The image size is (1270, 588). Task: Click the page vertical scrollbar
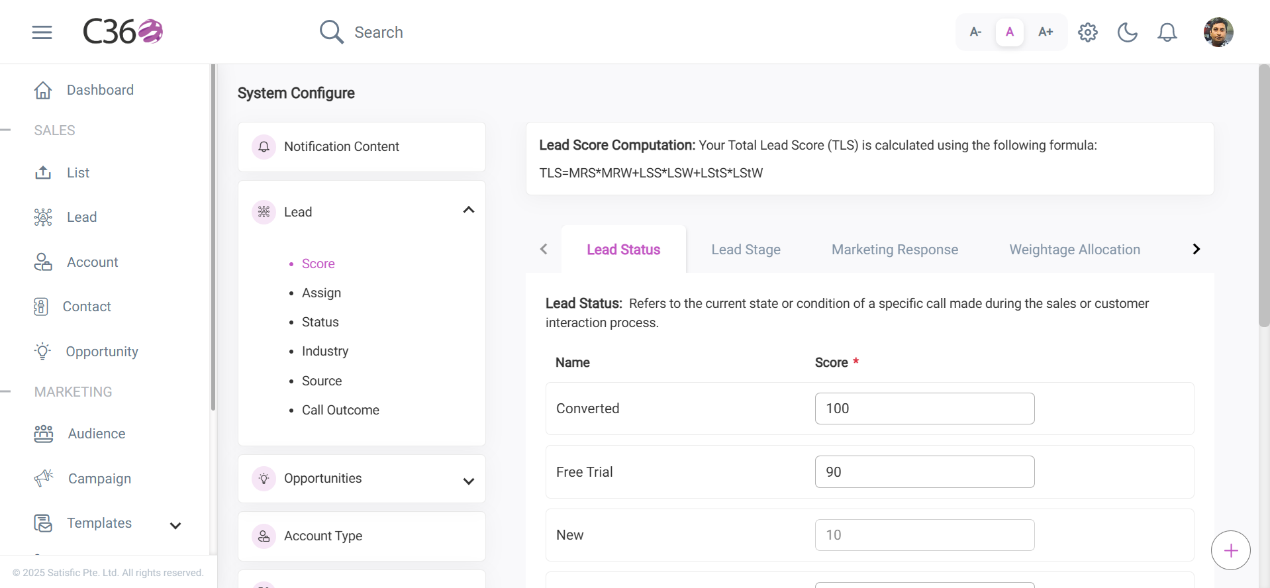1264,195
